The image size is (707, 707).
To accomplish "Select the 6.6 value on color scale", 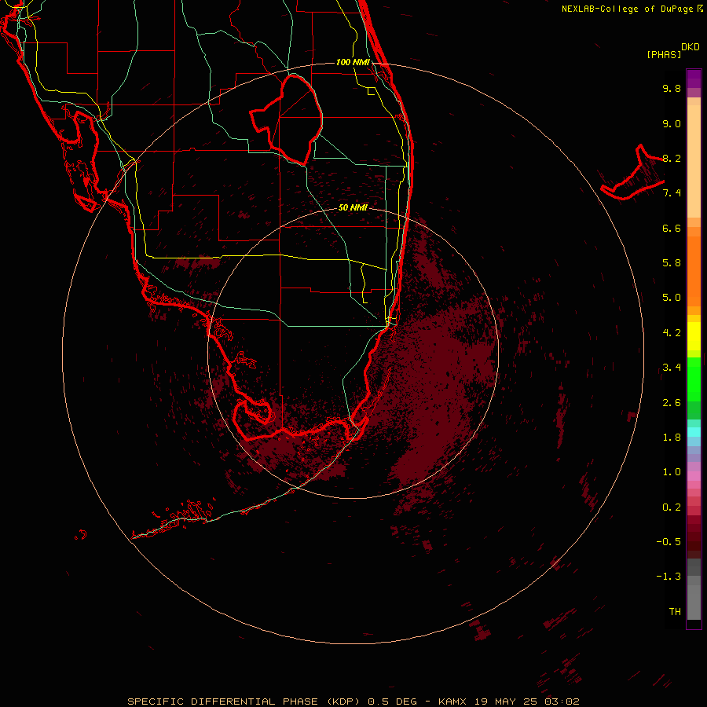I will 672,228.
